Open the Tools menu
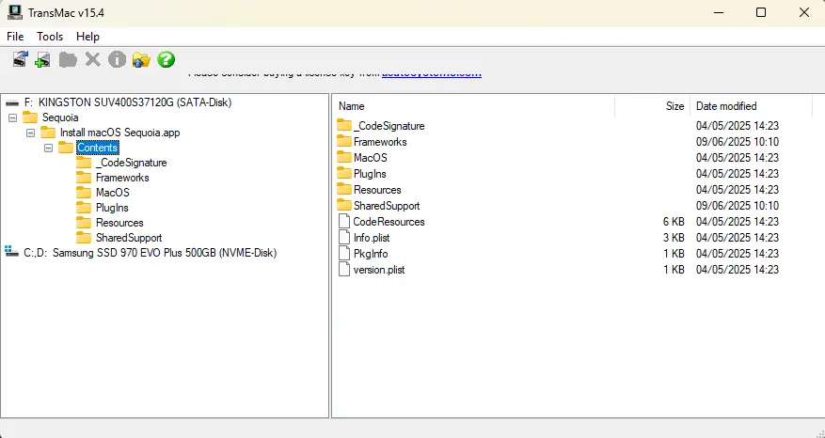825x438 pixels. coord(50,37)
